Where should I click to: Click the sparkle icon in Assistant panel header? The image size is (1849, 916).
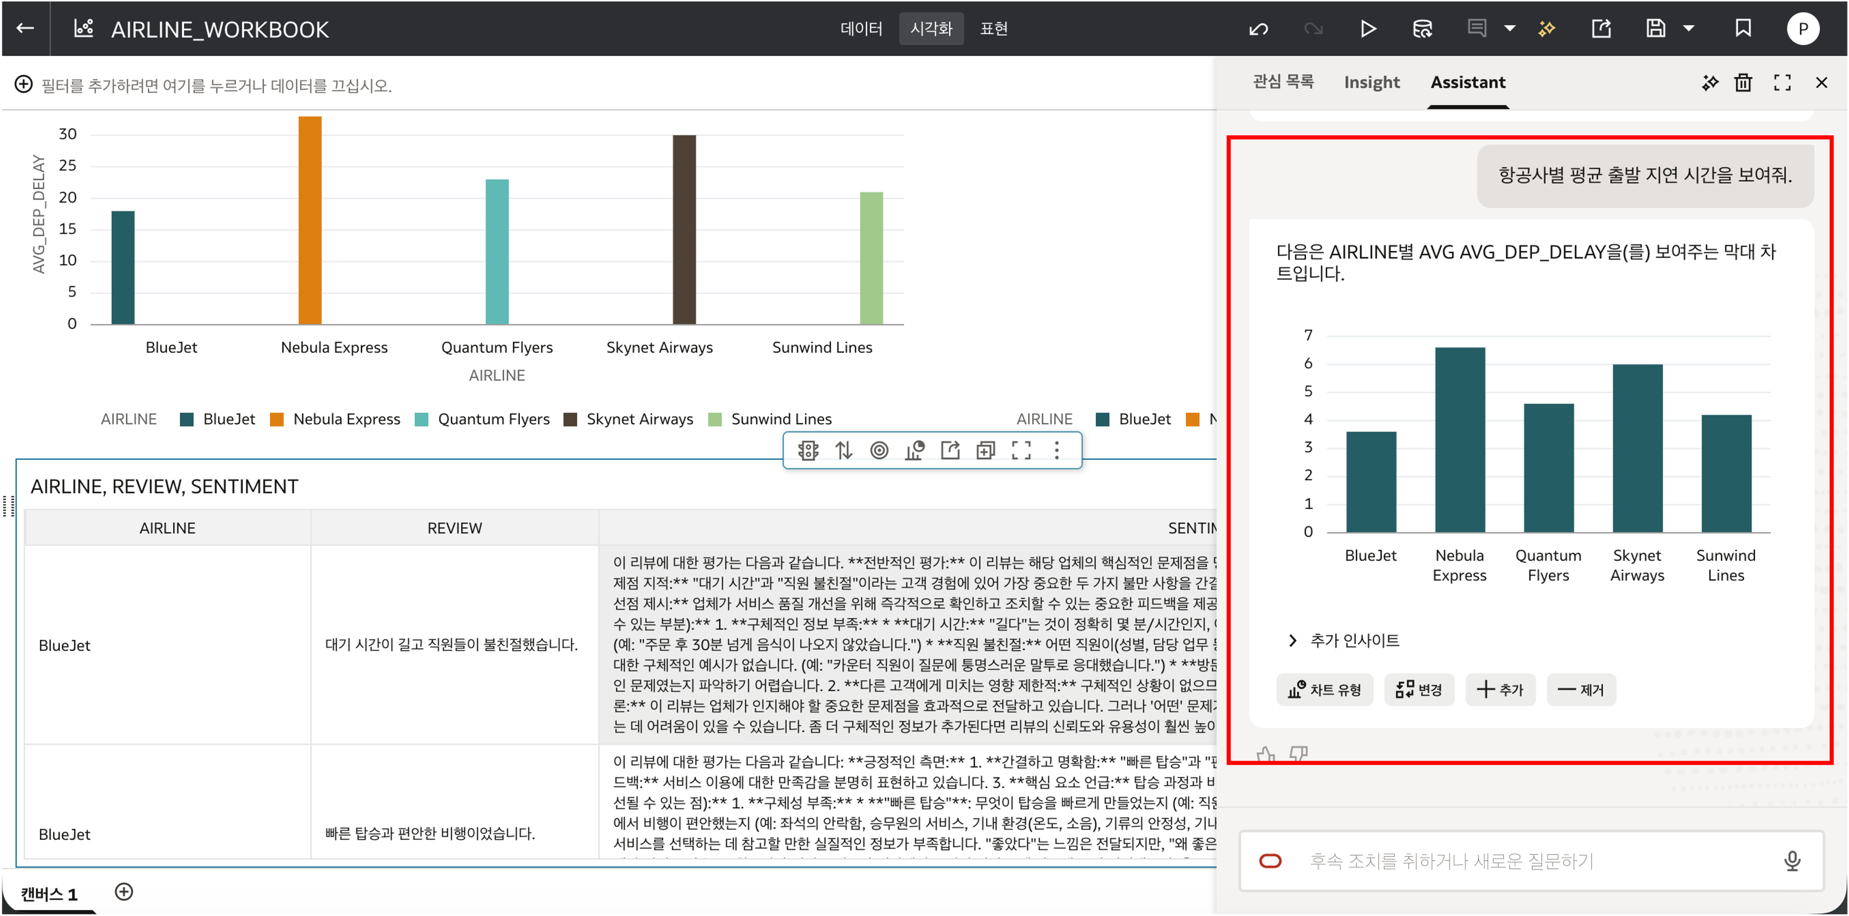1710,82
